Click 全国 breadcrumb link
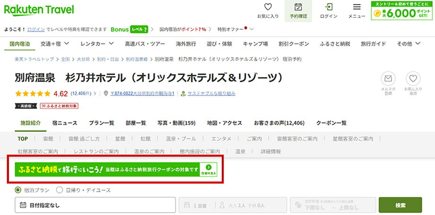This screenshot has height=215, width=435. point(65,59)
